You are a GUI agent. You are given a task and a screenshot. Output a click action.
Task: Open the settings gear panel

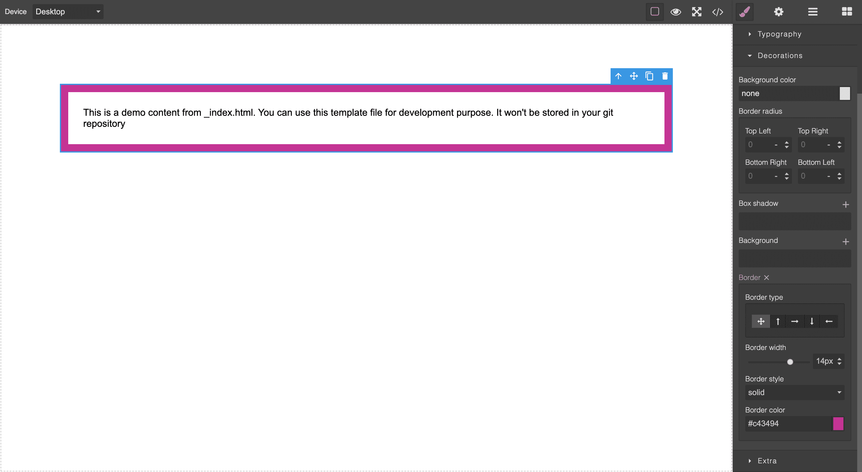pyautogui.click(x=778, y=12)
